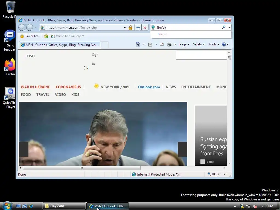Click Switch between windows quick launch icon
Image resolution: width=280 pixels, height=210 pixels.
pos(24,206)
